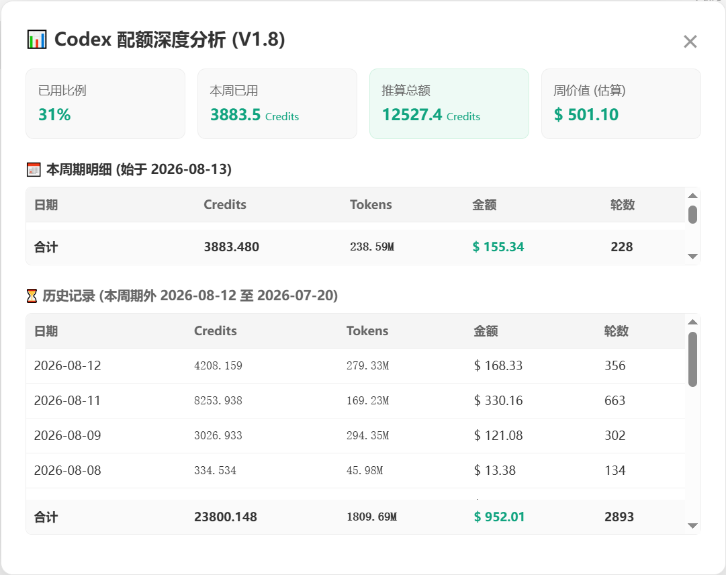Click the 302 rounds value
This screenshot has width=726, height=575.
pos(615,436)
